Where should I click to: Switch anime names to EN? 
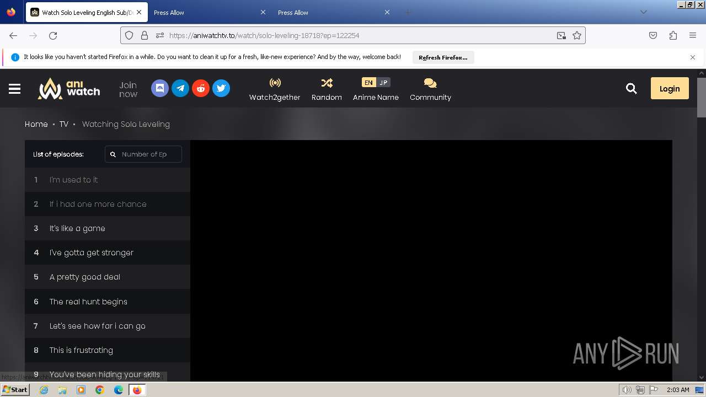tap(368, 82)
